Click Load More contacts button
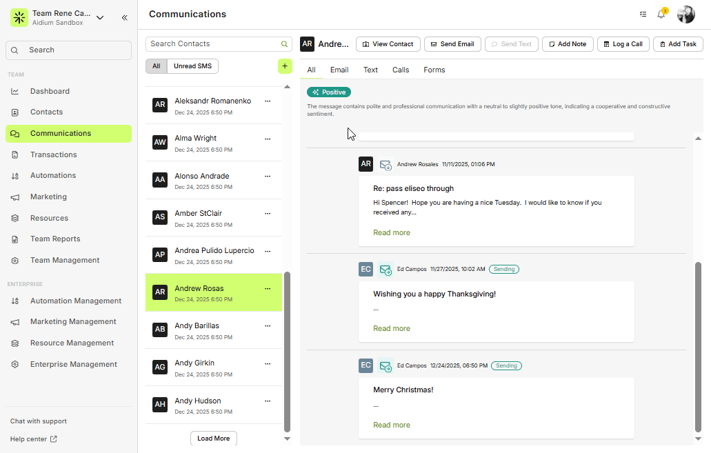The height and width of the screenshot is (453, 711). coord(213,439)
